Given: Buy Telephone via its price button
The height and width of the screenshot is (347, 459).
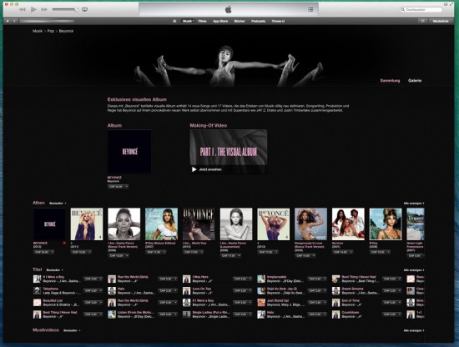Looking at the screenshot, I should pos(93,291).
